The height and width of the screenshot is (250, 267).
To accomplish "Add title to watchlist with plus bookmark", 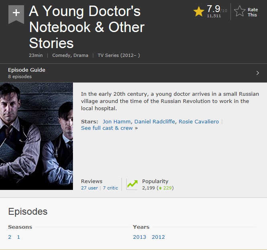I will (x=16, y=14).
